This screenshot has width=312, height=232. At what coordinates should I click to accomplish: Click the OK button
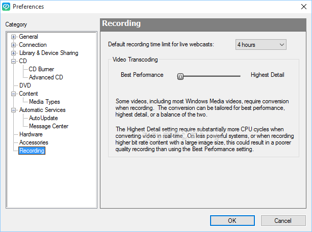[x=232, y=221]
